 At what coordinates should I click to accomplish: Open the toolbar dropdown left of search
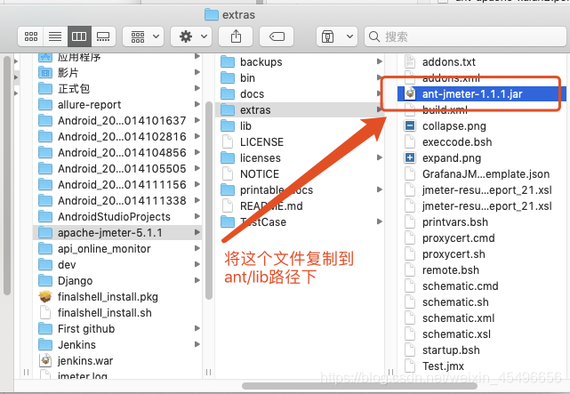point(337,36)
